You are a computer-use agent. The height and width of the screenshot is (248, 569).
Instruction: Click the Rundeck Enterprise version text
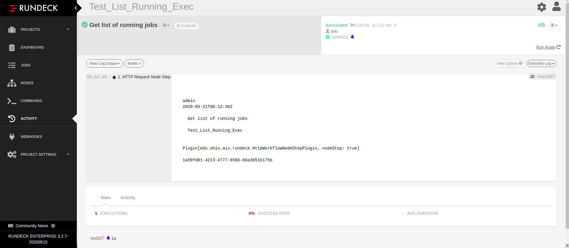click(x=38, y=239)
